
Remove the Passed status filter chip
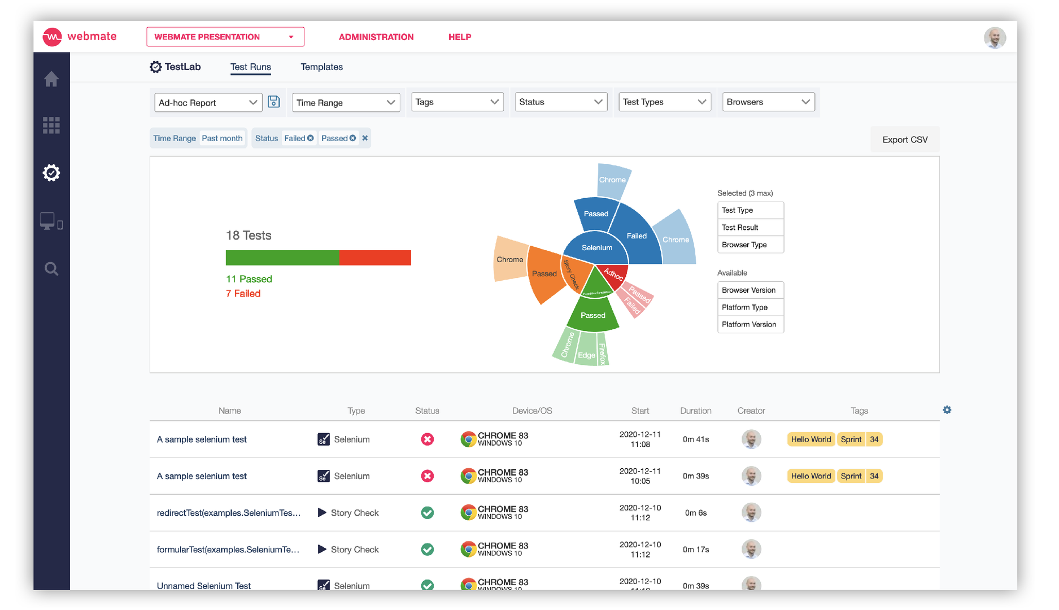click(353, 138)
